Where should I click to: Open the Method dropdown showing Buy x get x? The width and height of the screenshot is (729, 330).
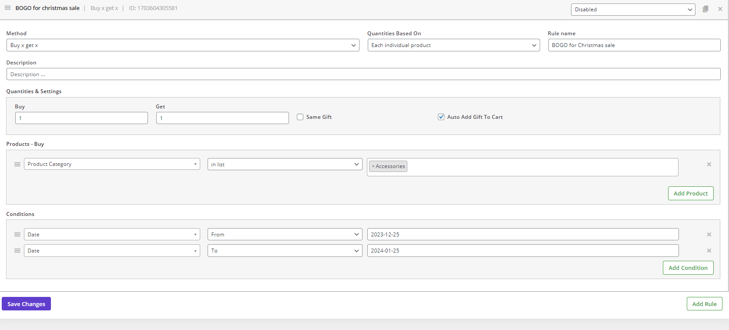click(183, 45)
